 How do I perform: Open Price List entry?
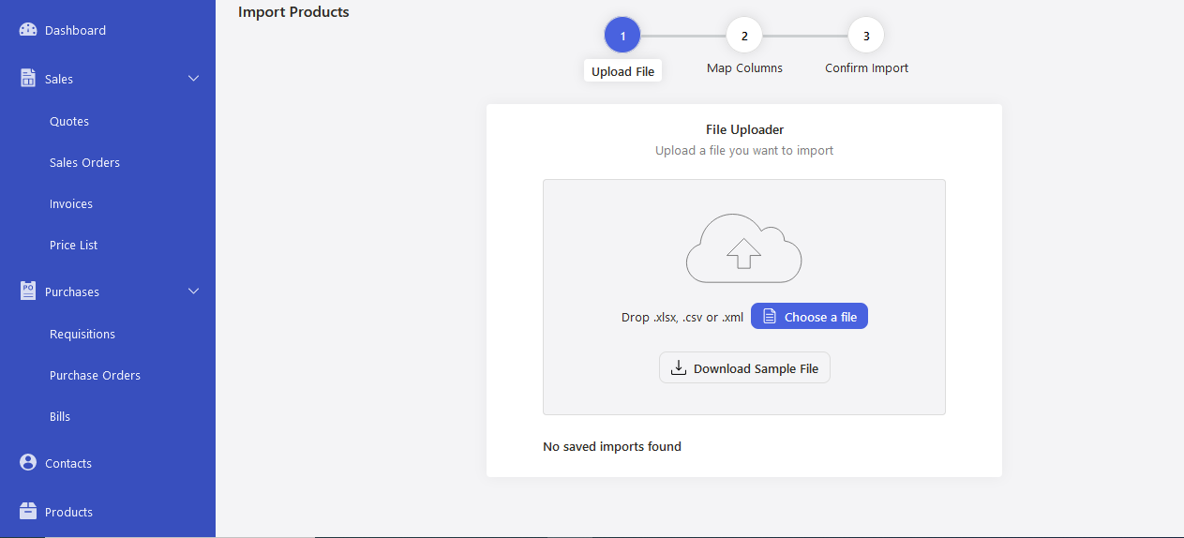(x=74, y=245)
